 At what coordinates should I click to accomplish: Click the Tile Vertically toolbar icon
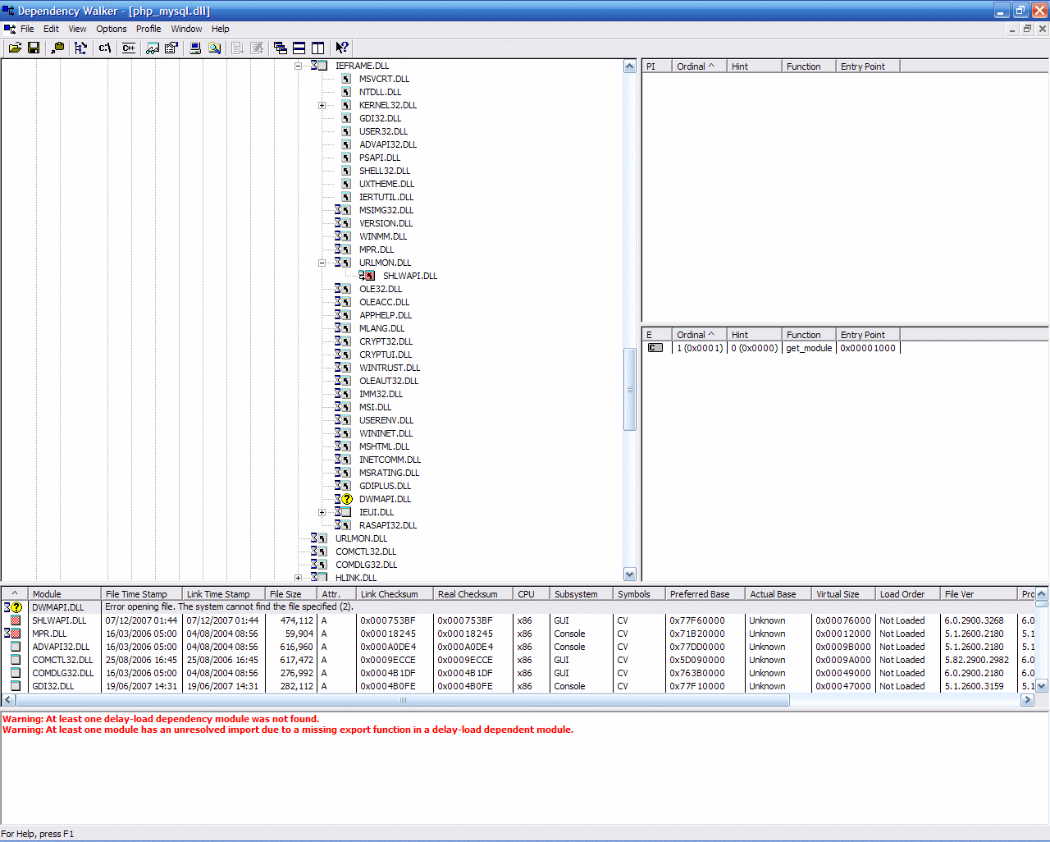[x=317, y=48]
